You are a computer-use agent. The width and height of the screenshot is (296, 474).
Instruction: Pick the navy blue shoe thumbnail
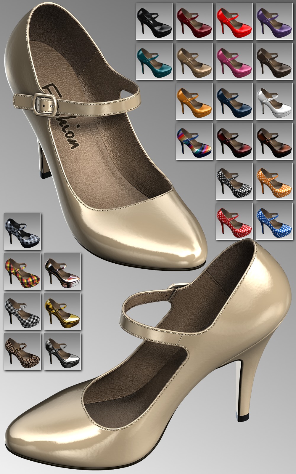[x=234, y=101]
